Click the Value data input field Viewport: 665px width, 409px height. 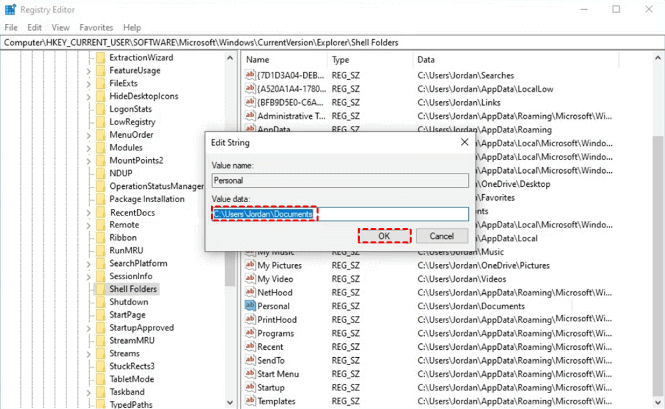tap(340, 214)
